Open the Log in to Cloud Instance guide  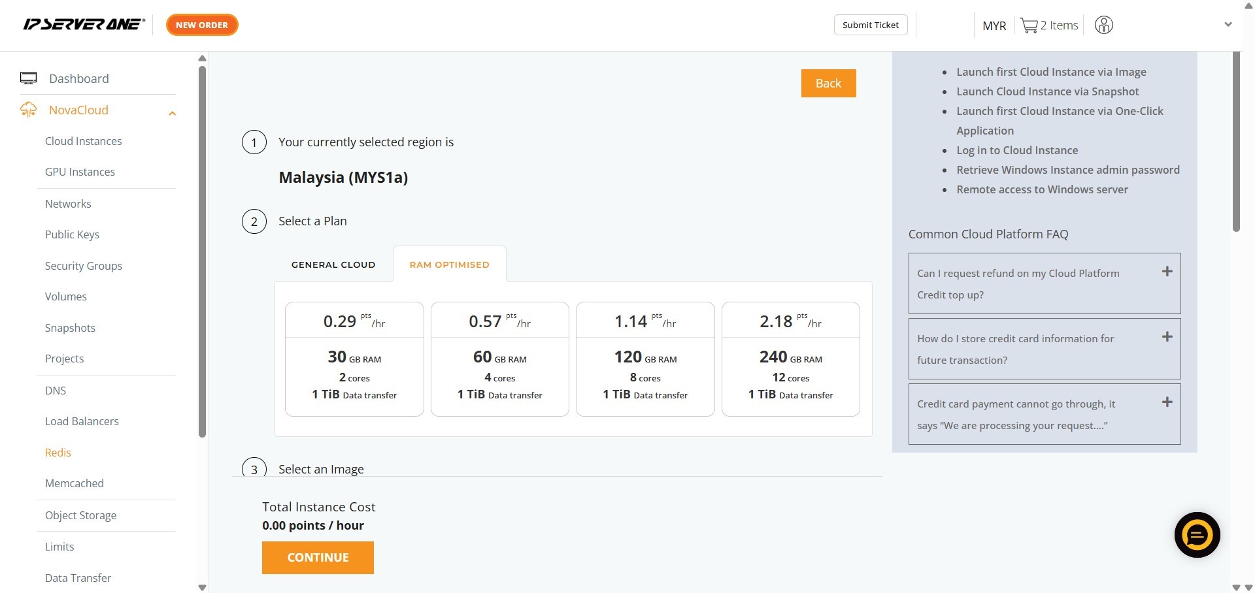tap(1017, 150)
